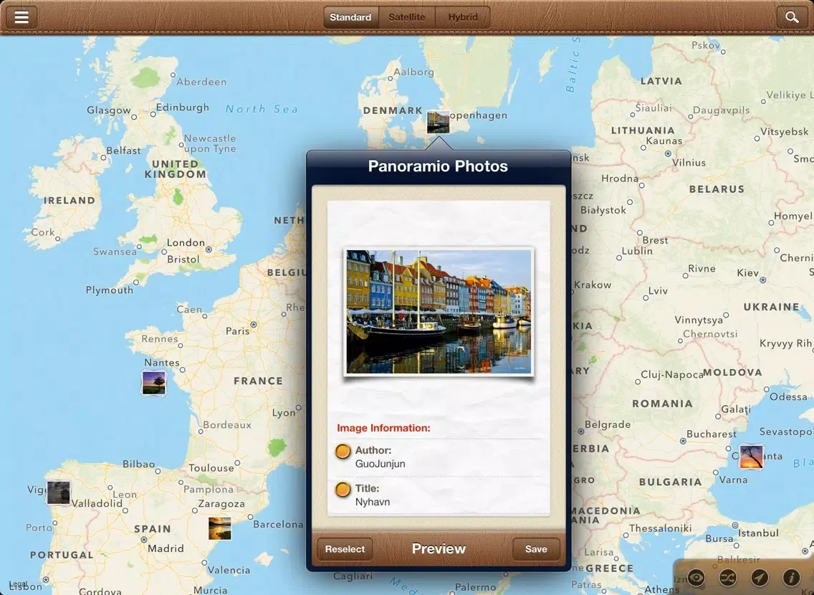Toggle the eye visibility icon
This screenshot has height=595, width=814.
[x=696, y=577]
